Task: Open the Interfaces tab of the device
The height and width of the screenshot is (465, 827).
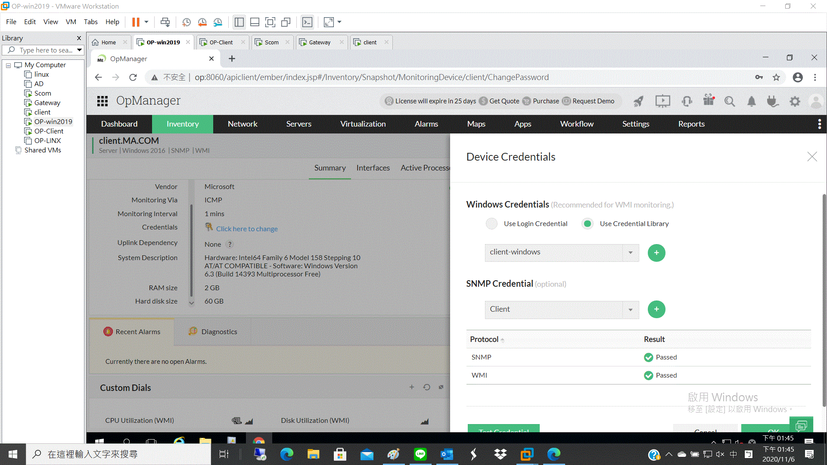Action: (373, 168)
